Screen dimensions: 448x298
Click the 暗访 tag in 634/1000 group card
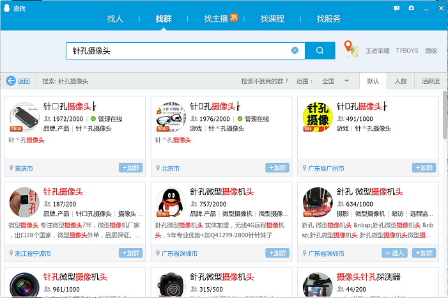coord(398,214)
